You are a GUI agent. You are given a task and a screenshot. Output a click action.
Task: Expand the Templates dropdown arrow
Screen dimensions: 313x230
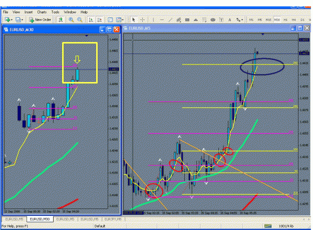123,20
